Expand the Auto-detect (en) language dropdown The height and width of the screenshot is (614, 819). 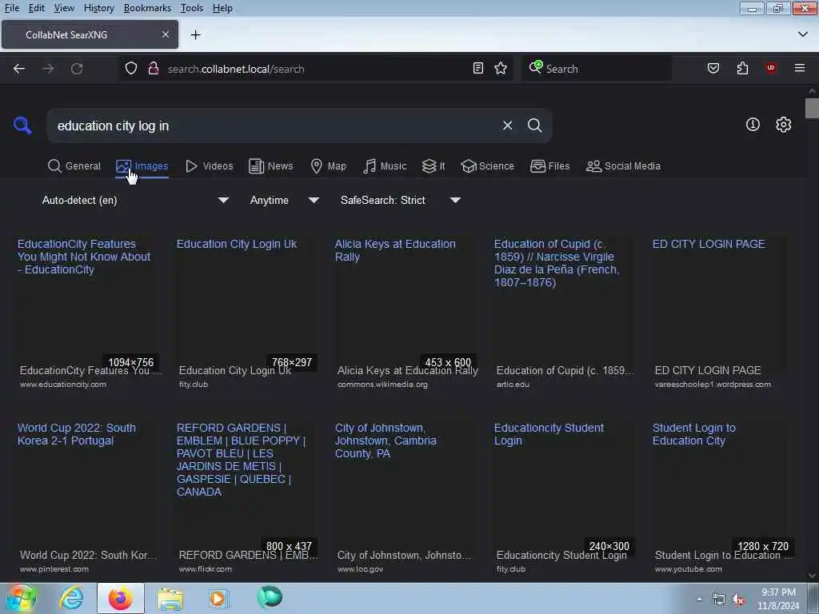135,200
